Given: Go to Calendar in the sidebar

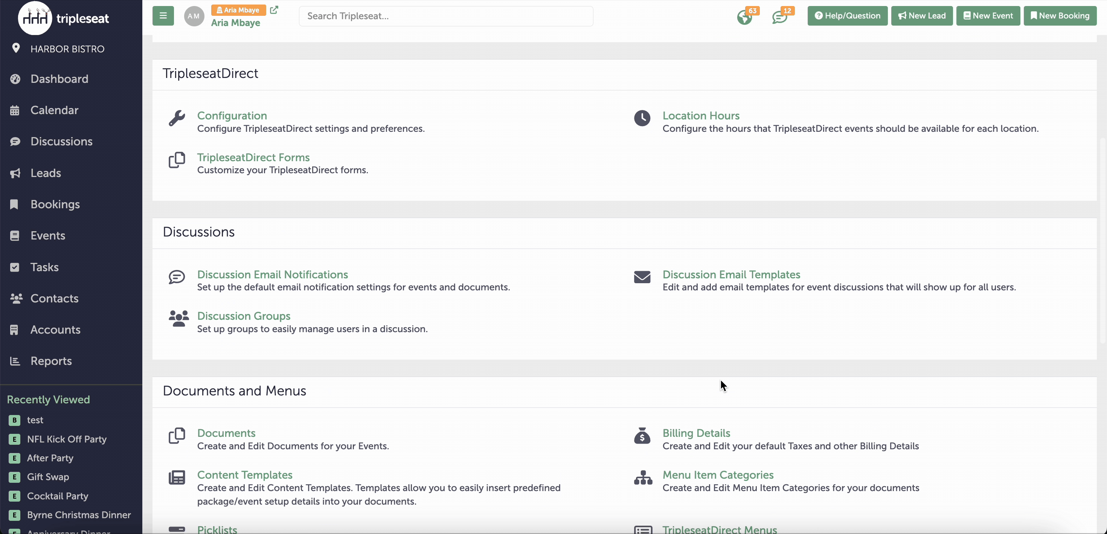Looking at the screenshot, I should tap(54, 110).
